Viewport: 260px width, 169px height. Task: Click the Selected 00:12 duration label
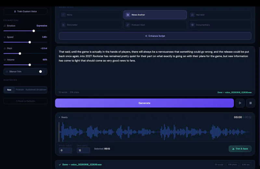pyautogui.click(x=102, y=149)
